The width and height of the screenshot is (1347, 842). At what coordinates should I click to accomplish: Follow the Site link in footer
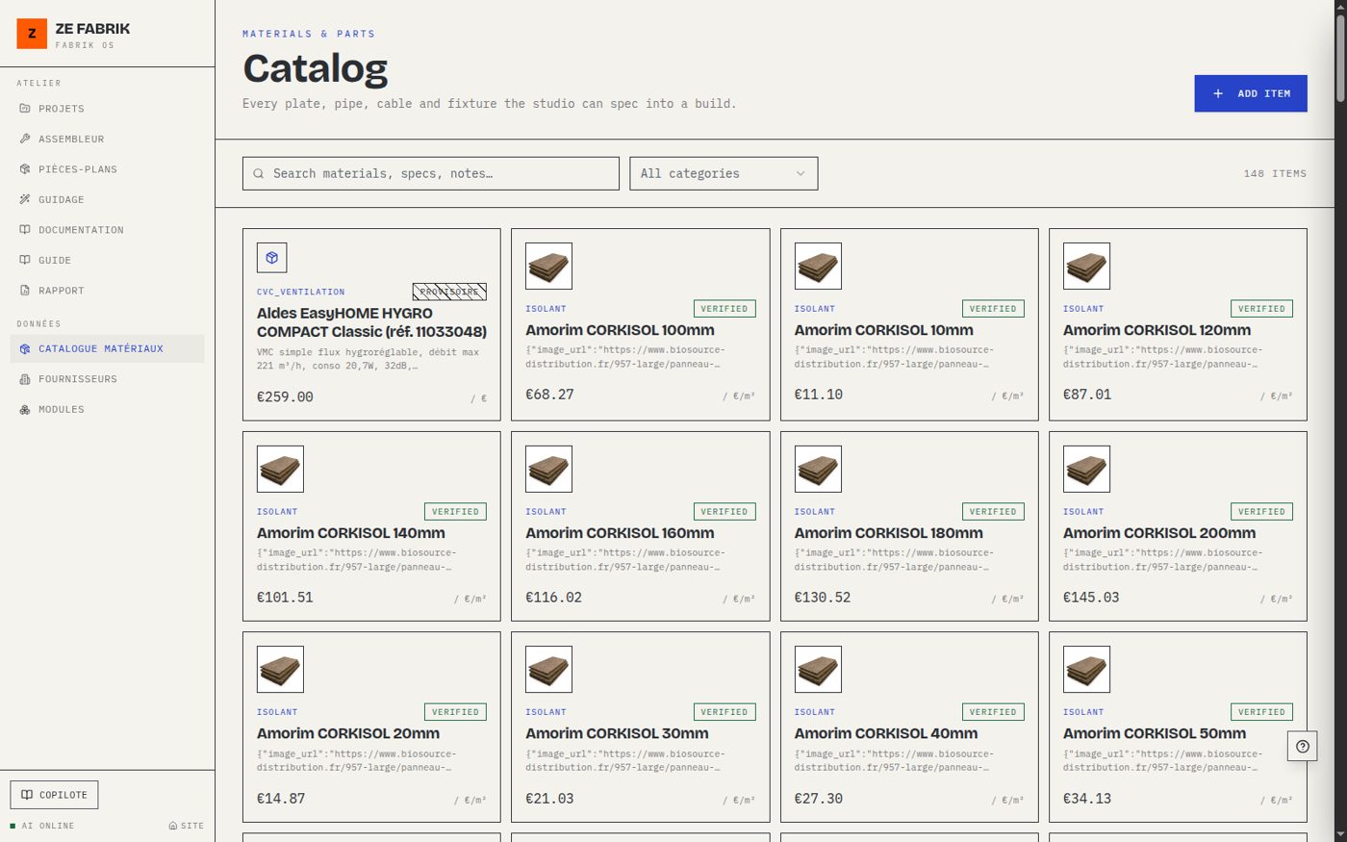[x=187, y=826]
